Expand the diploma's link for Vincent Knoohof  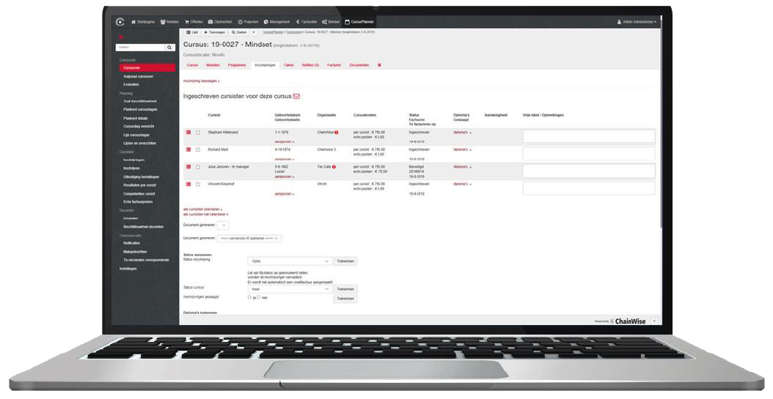[x=463, y=184]
